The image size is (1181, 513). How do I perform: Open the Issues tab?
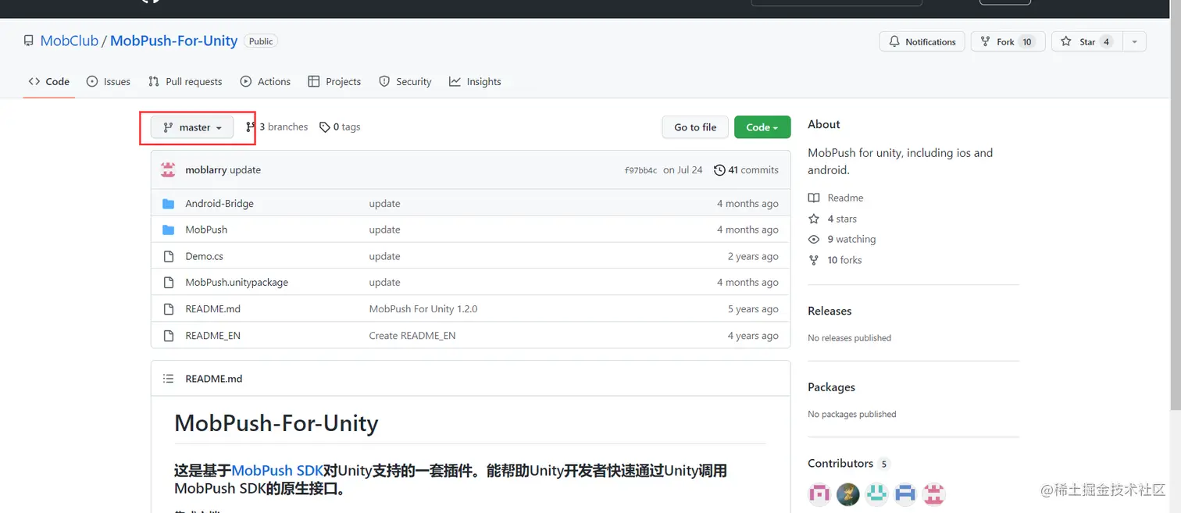[x=109, y=81]
